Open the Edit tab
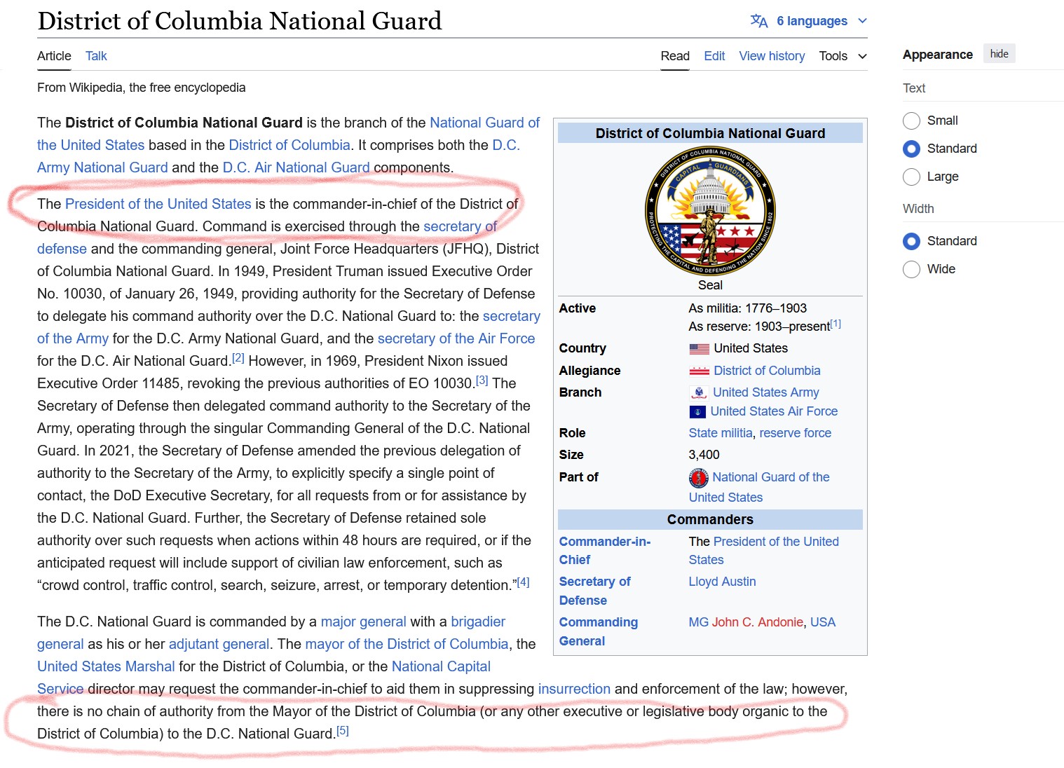 pyautogui.click(x=714, y=56)
